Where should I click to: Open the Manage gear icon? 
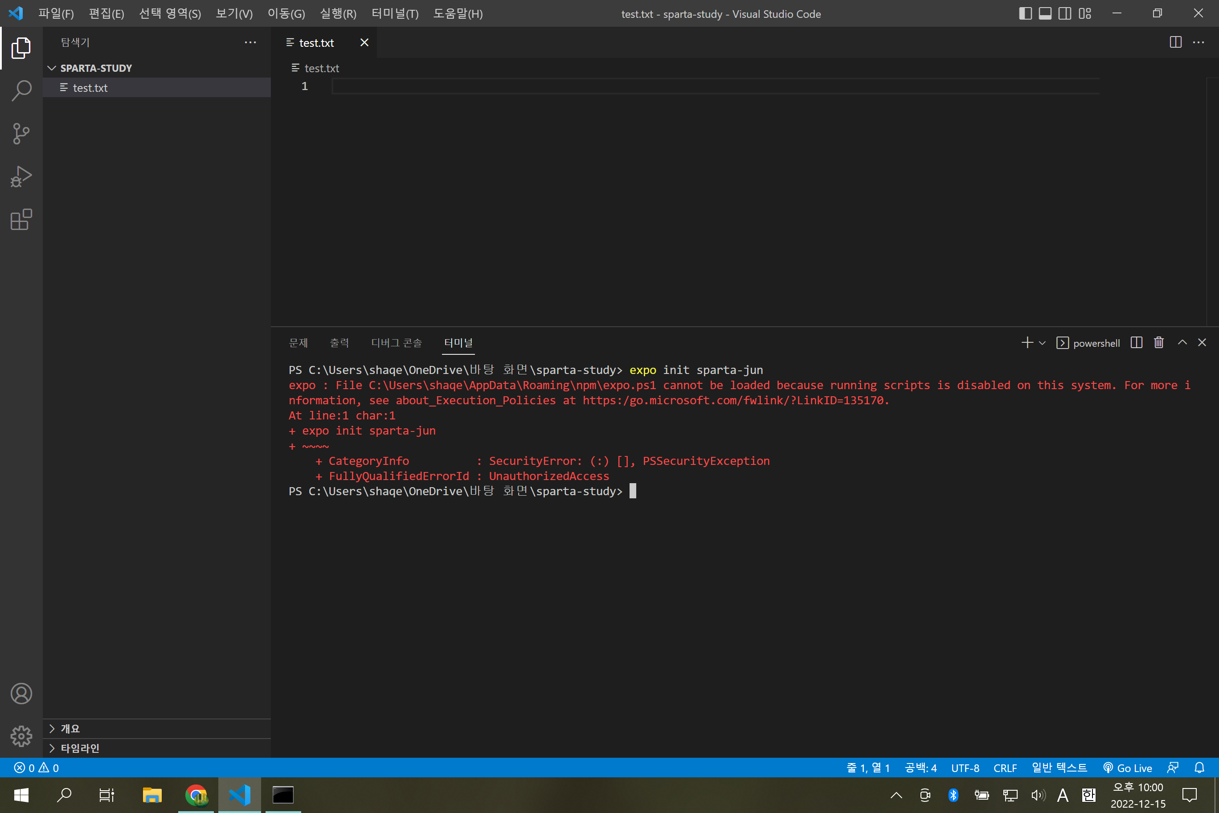21,736
